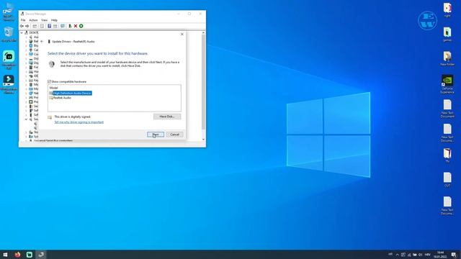Expand the Batteries category in device tree
The image size is (461, 259).
point(26,42)
